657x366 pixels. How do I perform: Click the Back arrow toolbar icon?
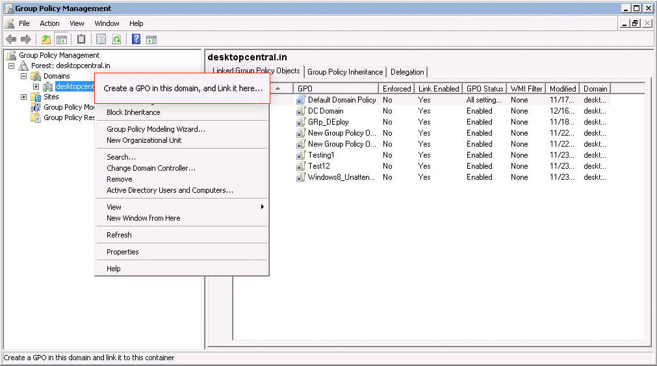coord(11,40)
